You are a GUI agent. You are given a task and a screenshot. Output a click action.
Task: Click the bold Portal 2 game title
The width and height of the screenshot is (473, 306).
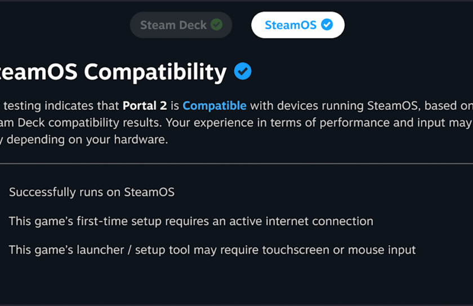(145, 106)
